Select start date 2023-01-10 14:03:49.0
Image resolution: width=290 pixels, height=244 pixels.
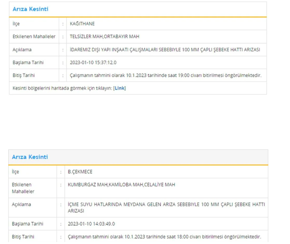pyautogui.click(x=91, y=224)
